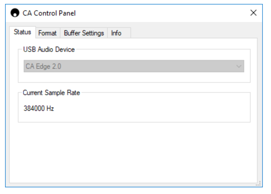Image resolution: width=271 pixels, height=194 pixels.
Task: Click the CA Control Panel app icon
Action: pos(15,13)
